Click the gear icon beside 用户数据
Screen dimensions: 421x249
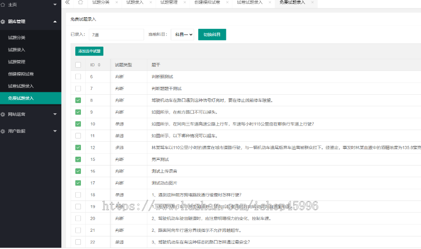[x=3, y=131]
